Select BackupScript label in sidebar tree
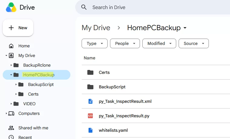The width and height of the screenshot is (230, 139). (x=41, y=84)
